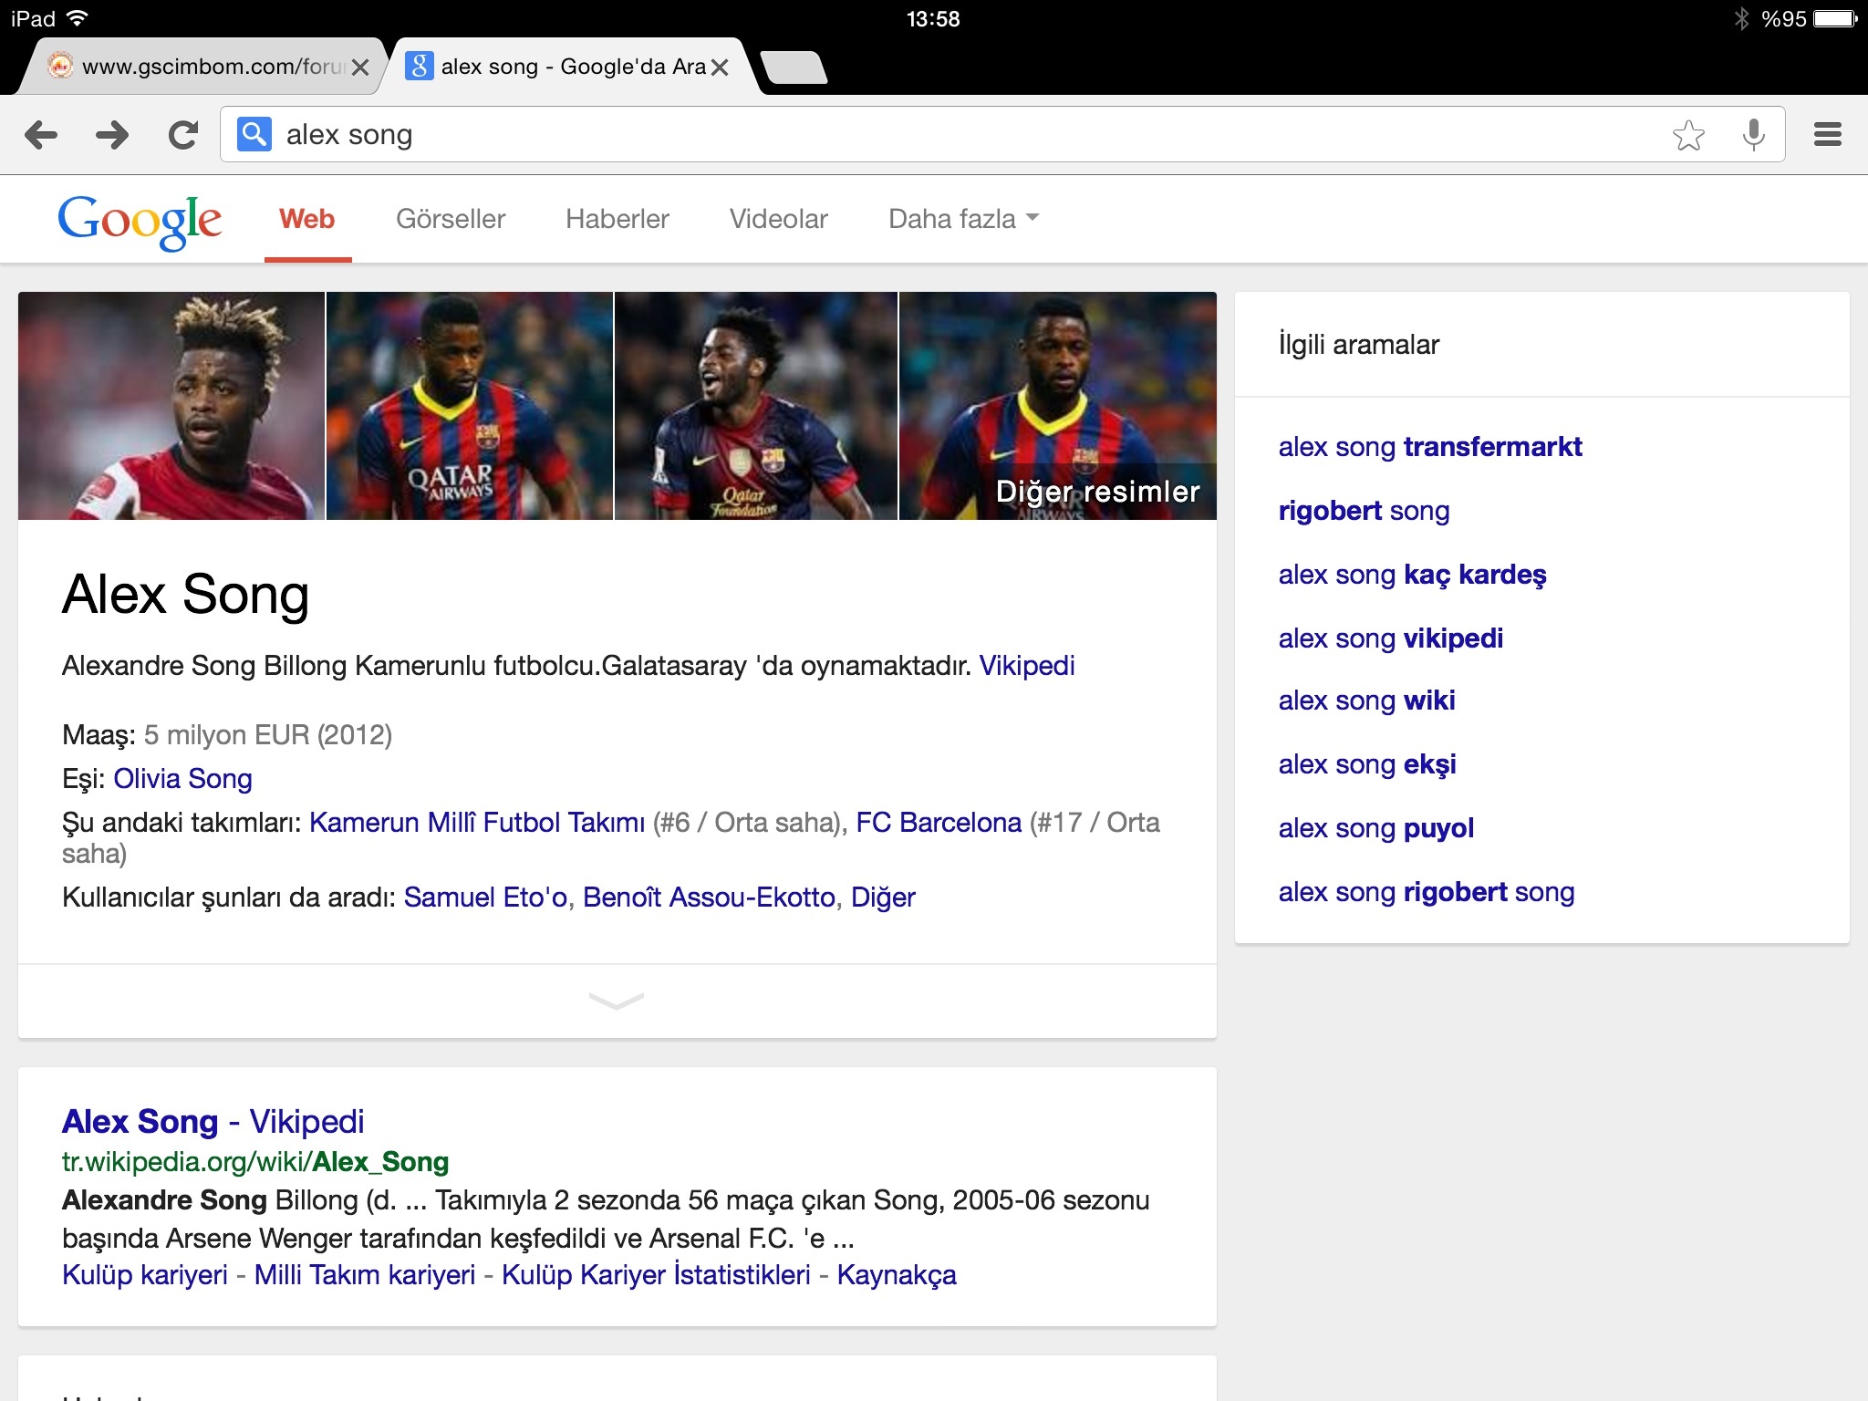The width and height of the screenshot is (1868, 1401).
Task: Jump to the Kaynakça section
Action: click(x=897, y=1275)
